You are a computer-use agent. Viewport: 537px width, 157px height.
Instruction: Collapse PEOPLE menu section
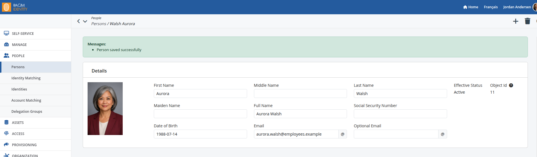36,56
